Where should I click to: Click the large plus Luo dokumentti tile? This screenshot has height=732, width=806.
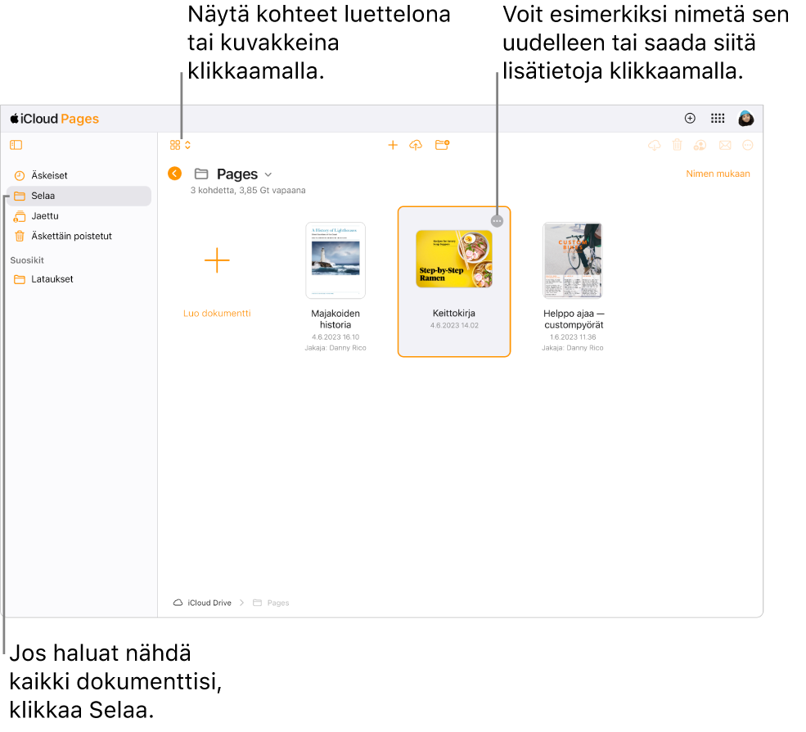[217, 260]
